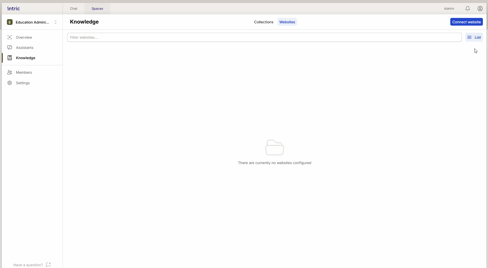
Task: Switch to the Collections tab
Action: (x=264, y=22)
